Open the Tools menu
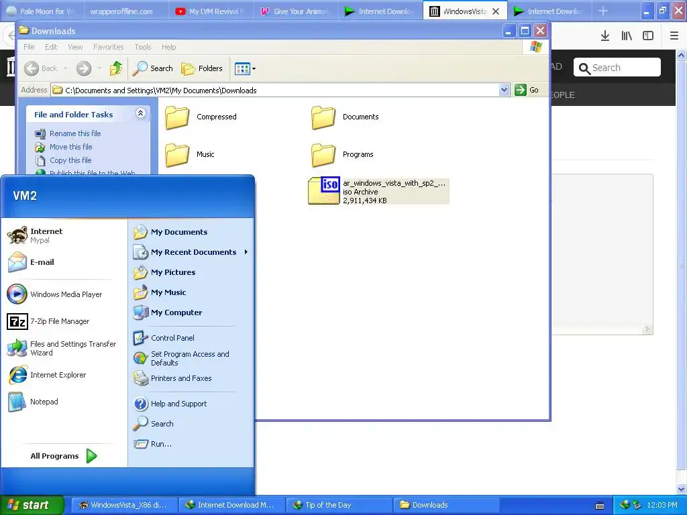This screenshot has height=515, width=687. tap(143, 47)
